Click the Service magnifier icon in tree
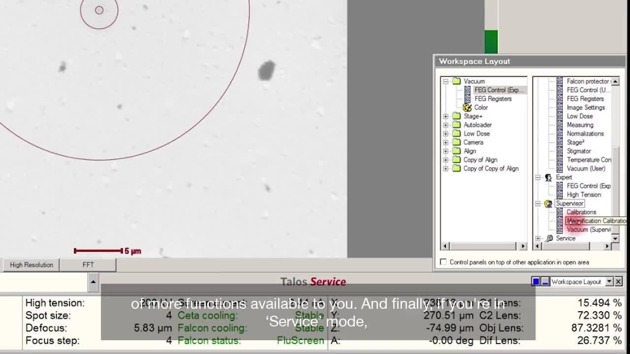This screenshot has height=354, width=630. tap(549, 238)
